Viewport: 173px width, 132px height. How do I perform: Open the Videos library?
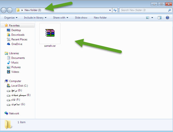tap(15, 72)
